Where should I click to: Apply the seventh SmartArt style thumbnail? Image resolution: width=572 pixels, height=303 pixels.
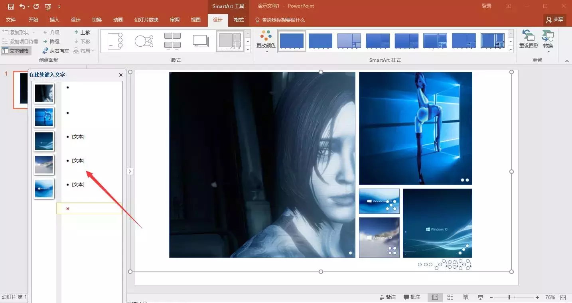[464, 41]
